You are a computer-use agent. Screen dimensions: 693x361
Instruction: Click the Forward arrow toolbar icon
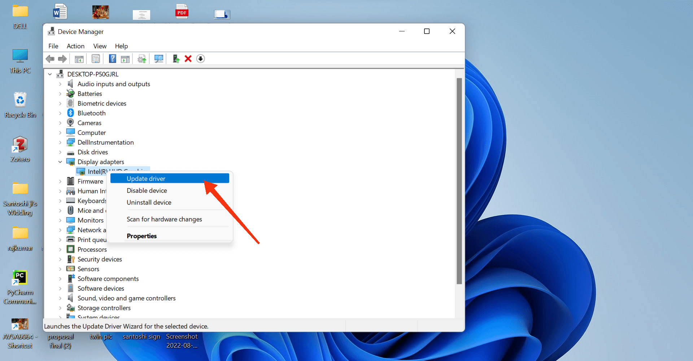point(62,59)
